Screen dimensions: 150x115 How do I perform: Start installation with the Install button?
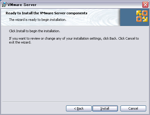pos(105,108)
